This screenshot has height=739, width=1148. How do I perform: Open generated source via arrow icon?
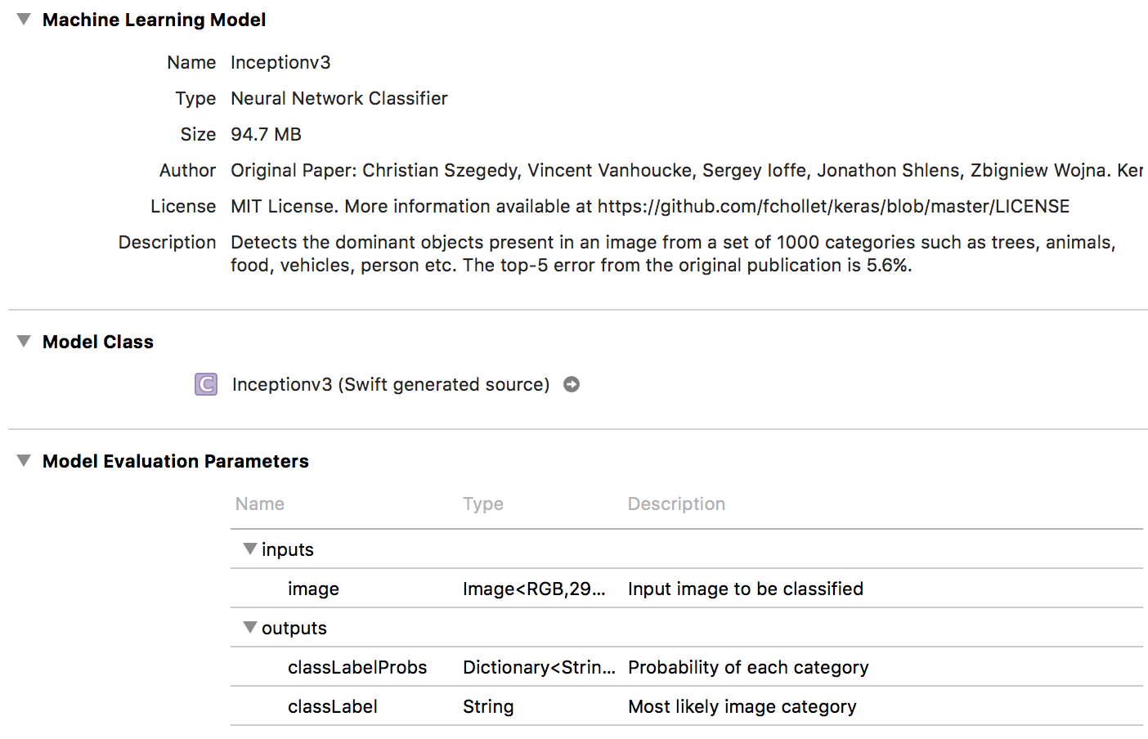tap(572, 384)
